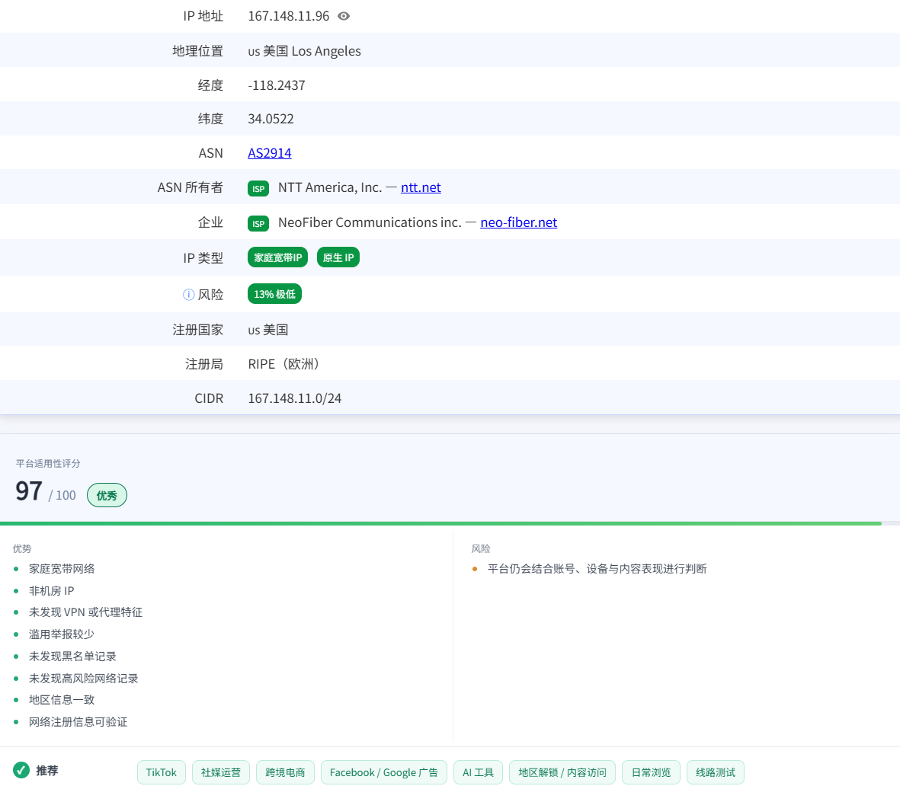Viewport: 900px width, 786px height.
Task: Open the neo-fiber.net link
Action: (x=518, y=222)
